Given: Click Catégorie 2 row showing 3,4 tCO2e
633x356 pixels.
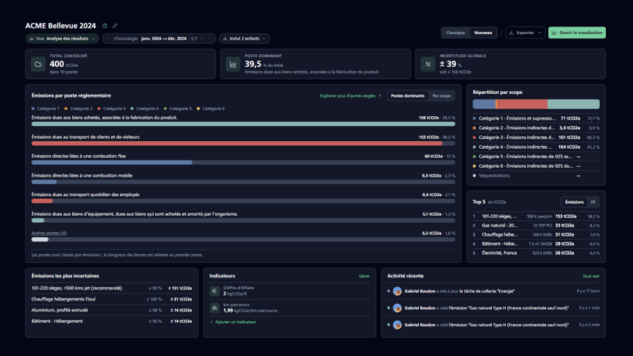Looking at the screenshot, I should click(536, 128).
